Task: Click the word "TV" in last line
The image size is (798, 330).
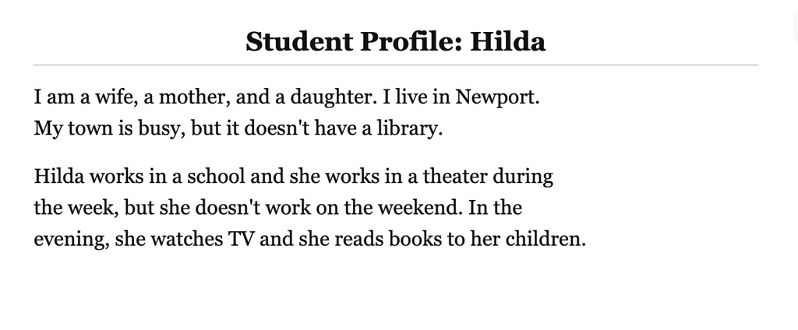Action: pos(242,238)
